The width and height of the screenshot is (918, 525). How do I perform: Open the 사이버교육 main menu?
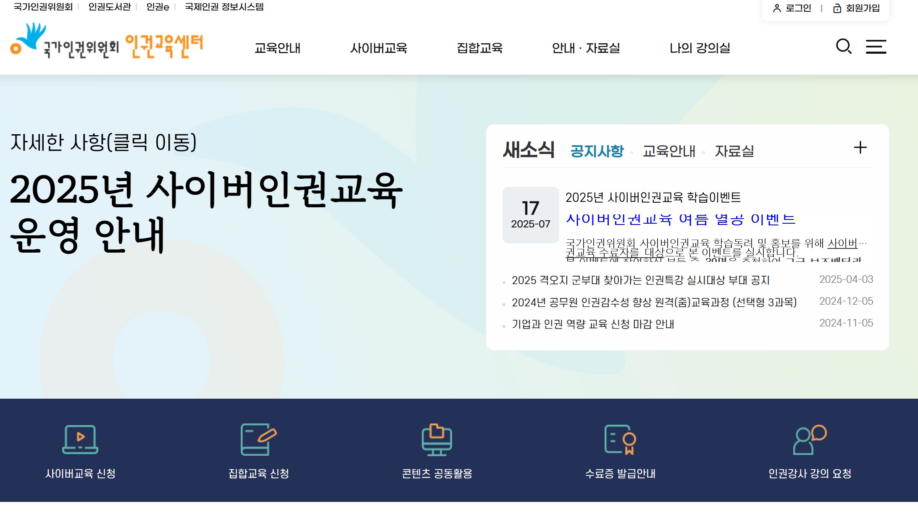coord(379,48)
